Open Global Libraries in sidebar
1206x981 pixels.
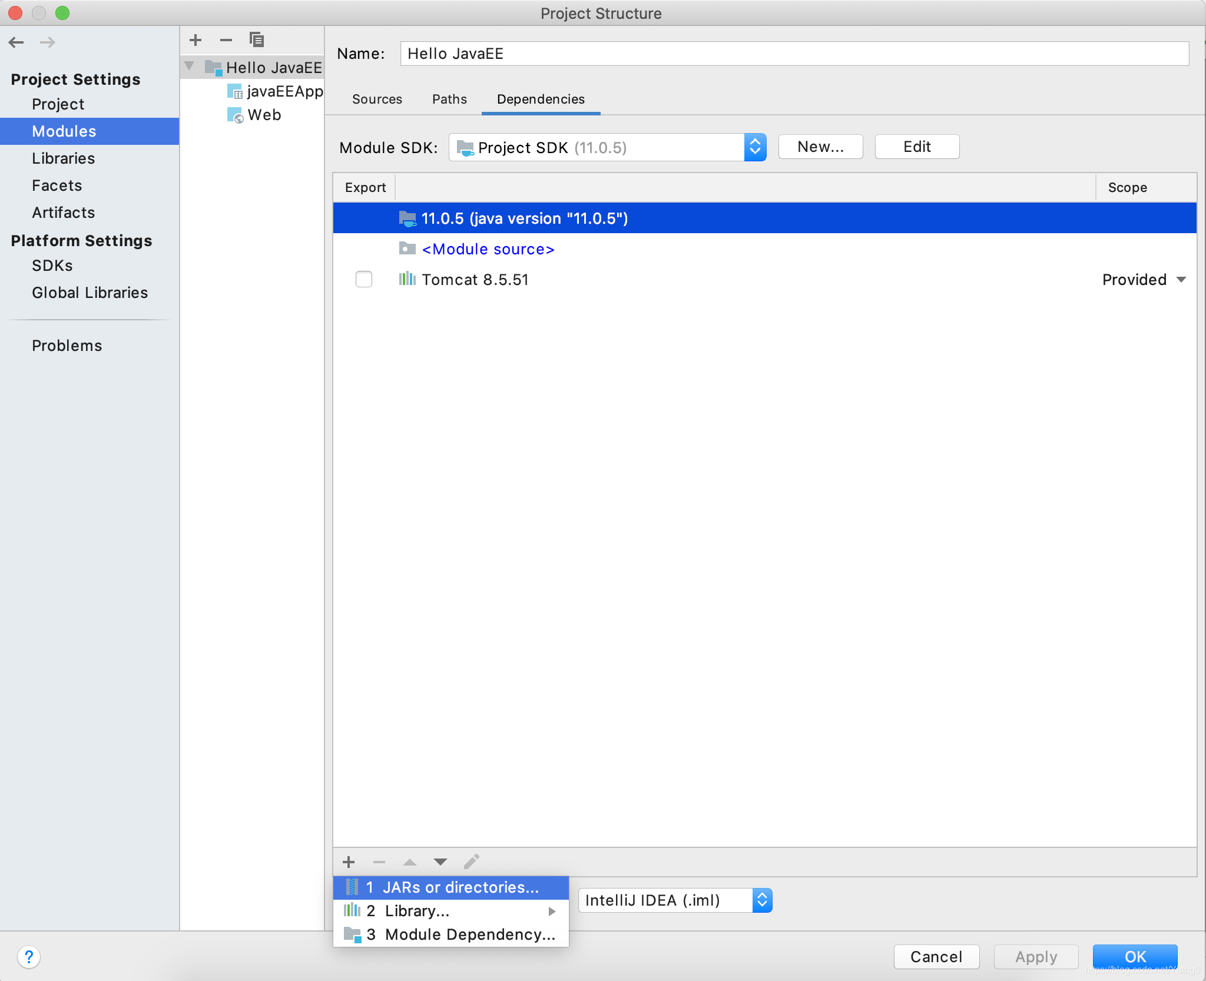click(90, 293)
